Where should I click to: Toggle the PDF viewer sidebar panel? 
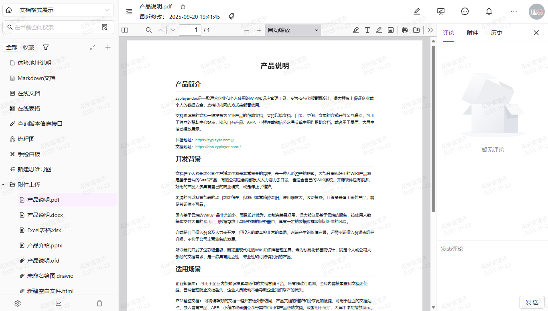pos(125,30)
